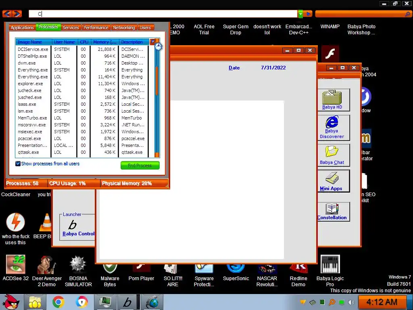Image resolution: width=413 pixels, height=310 pixels.
Task: Open SuperSonic desktop shortcut
Action: (236, 272)
